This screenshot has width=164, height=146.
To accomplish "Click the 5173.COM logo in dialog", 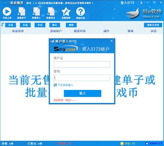I will pyautogui.click(x=66, y=49).
